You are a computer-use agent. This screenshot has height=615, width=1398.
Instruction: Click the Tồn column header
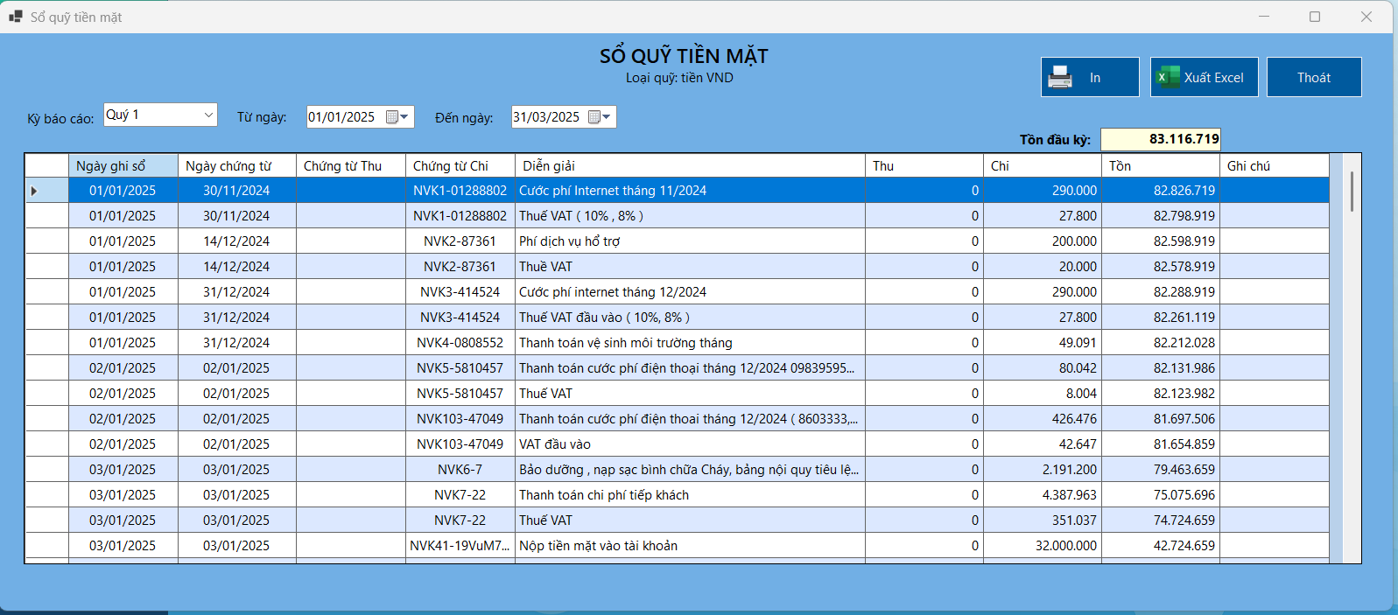pos(1160,166)
